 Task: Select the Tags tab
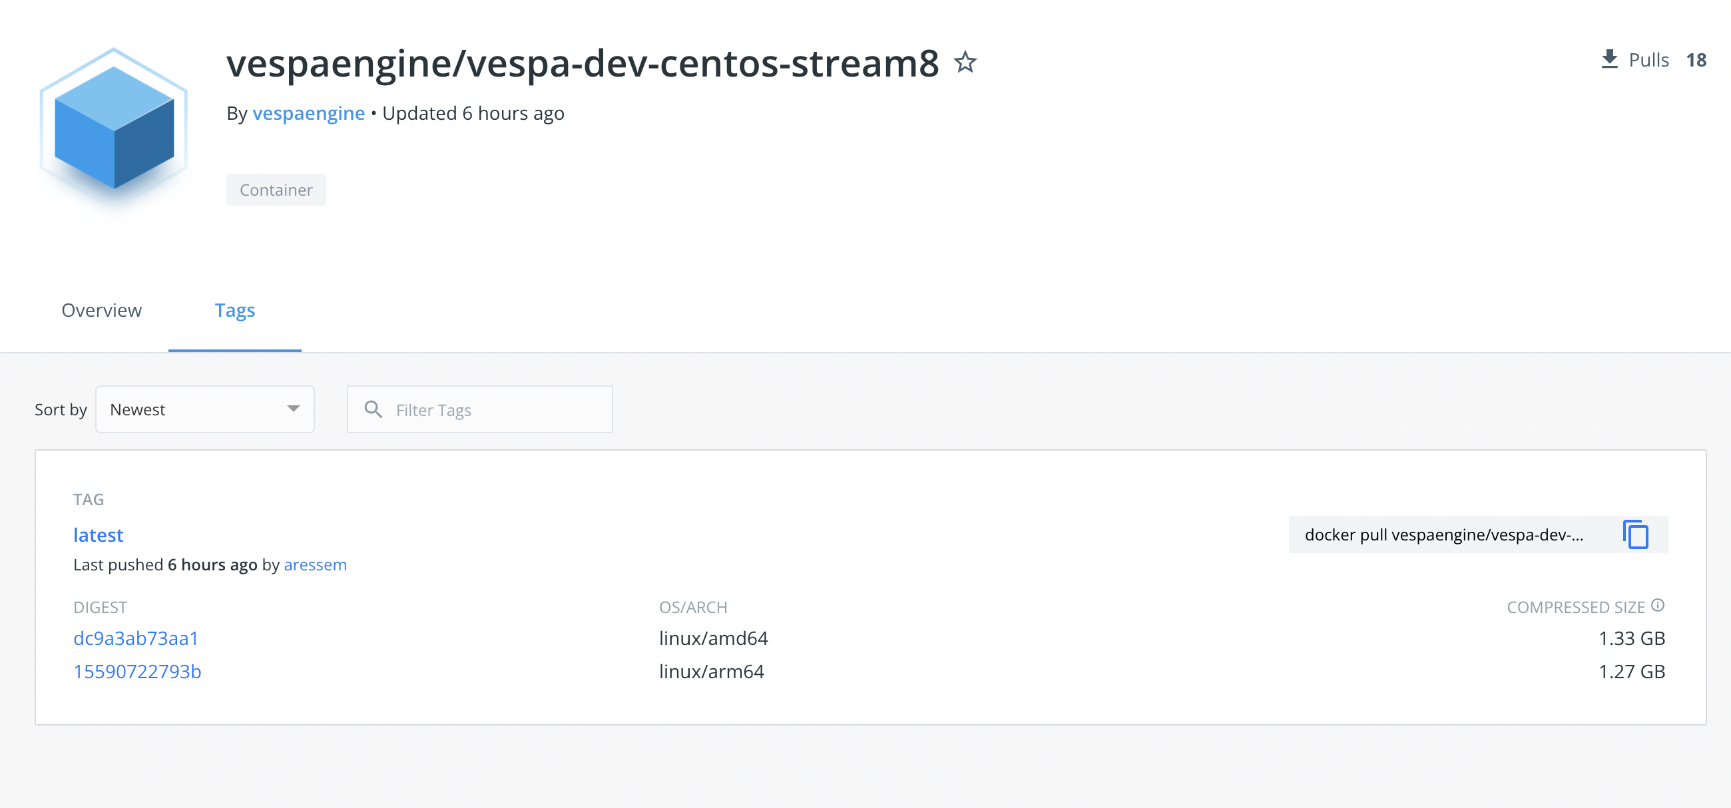click(x=234, y=310)
